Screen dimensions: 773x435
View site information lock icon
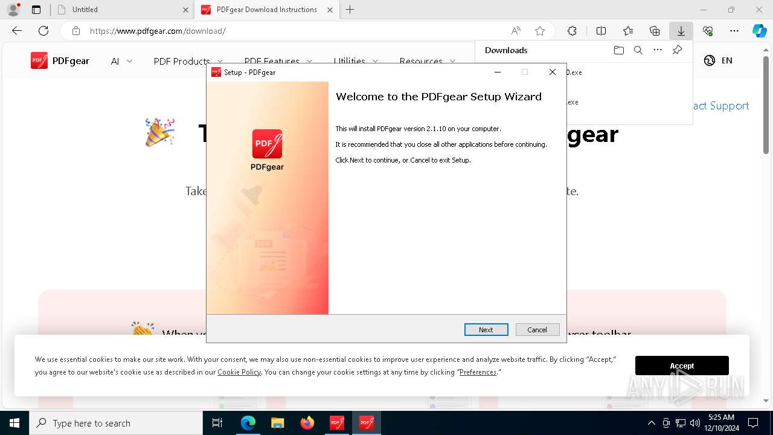(75, 31)
